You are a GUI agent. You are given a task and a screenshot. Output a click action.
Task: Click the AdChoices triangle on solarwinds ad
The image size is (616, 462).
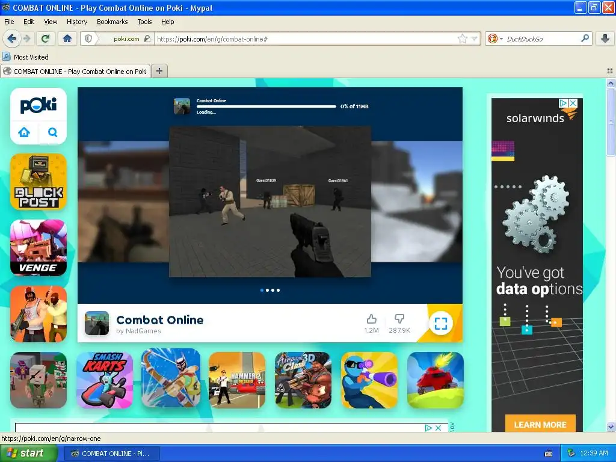coord(563,103)
